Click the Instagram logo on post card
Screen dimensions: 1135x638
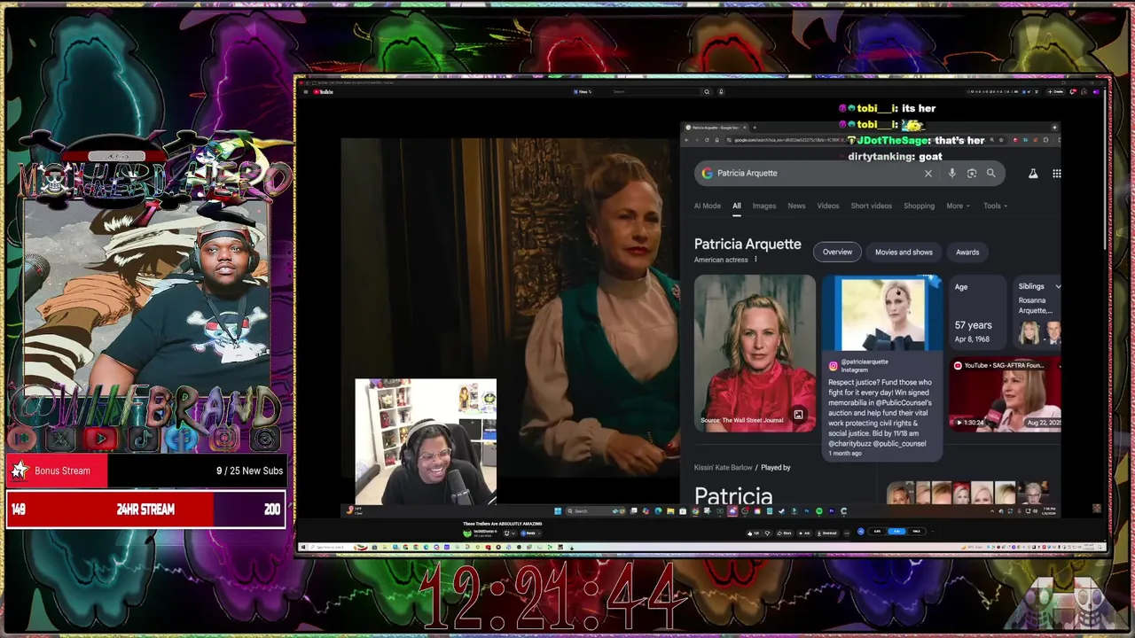pyautogui.click(x=833, y=366)
